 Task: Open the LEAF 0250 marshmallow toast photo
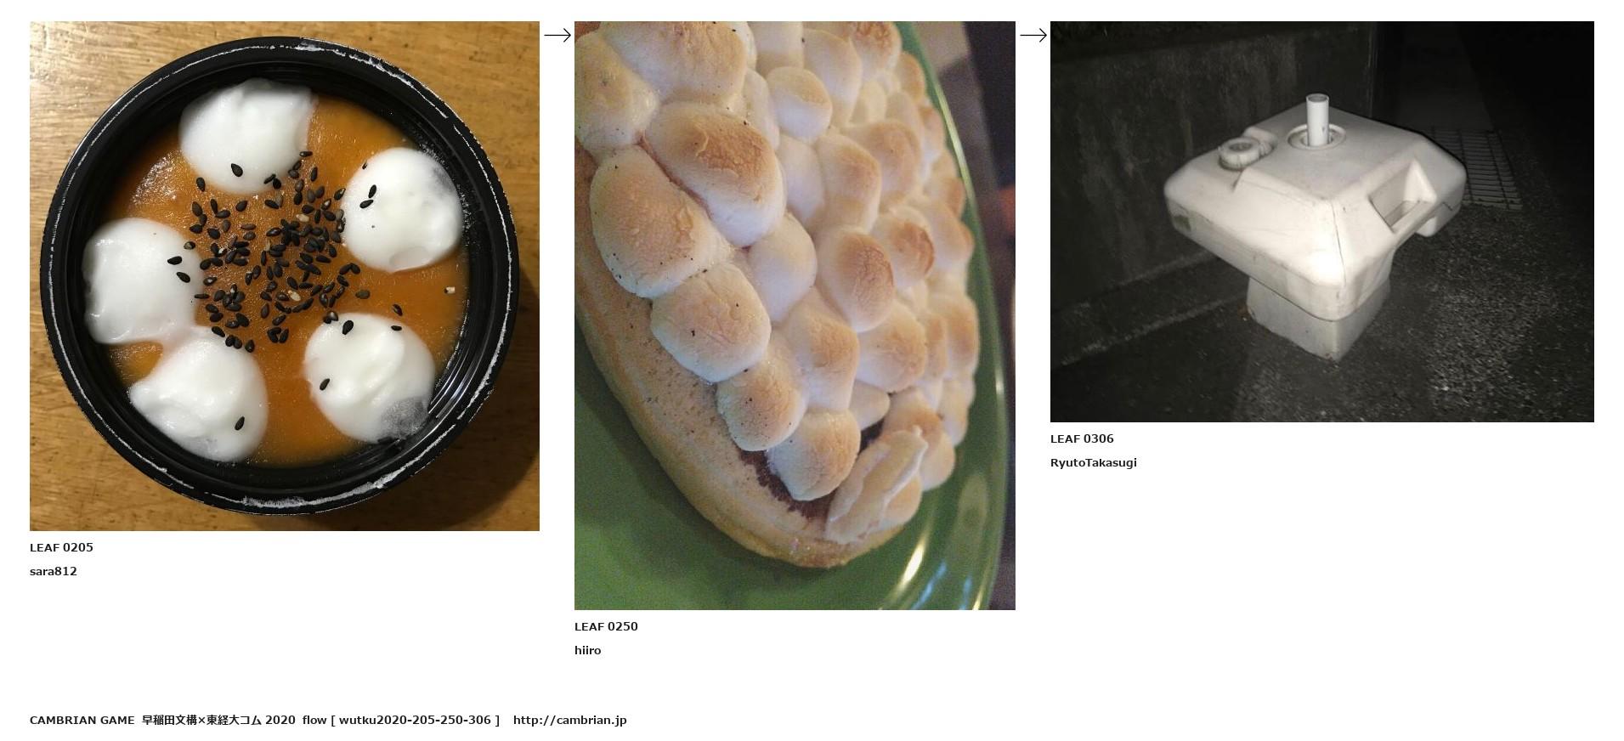click(795, 315)
